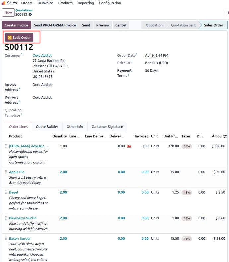Switch to the Customer Signature tab
Image resolution: width=229 pixels, height=262 pixels.
[107, 127]
